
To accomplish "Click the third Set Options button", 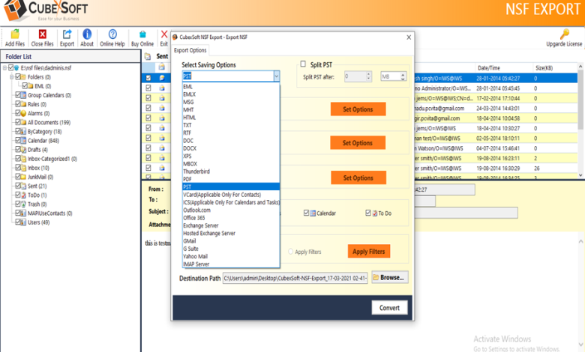I will (x=358, y=177).
